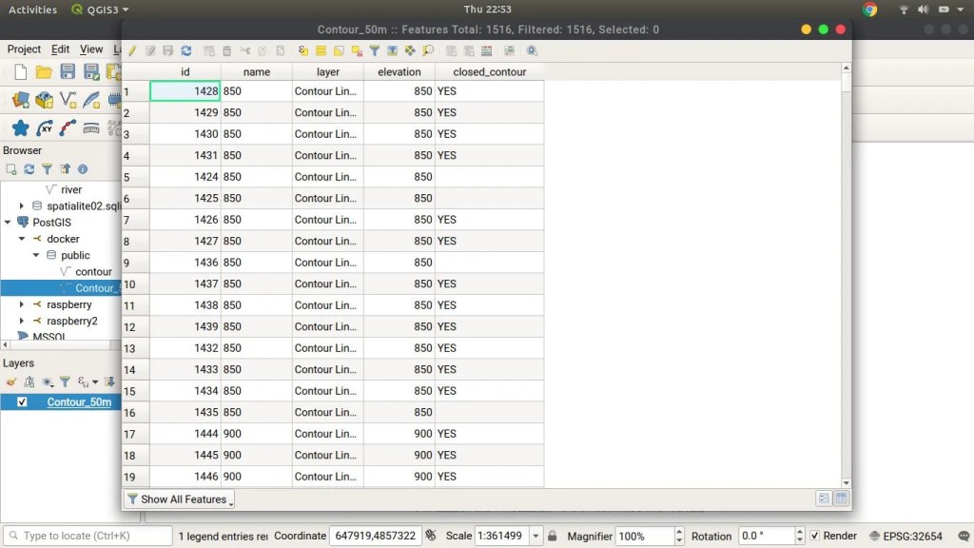Enable the Render checkbox
The image size is (974, 548).
(814, 536)
